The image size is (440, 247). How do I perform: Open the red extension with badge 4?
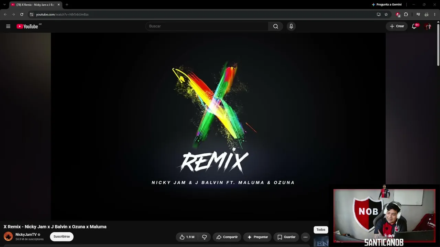point(398,14)
